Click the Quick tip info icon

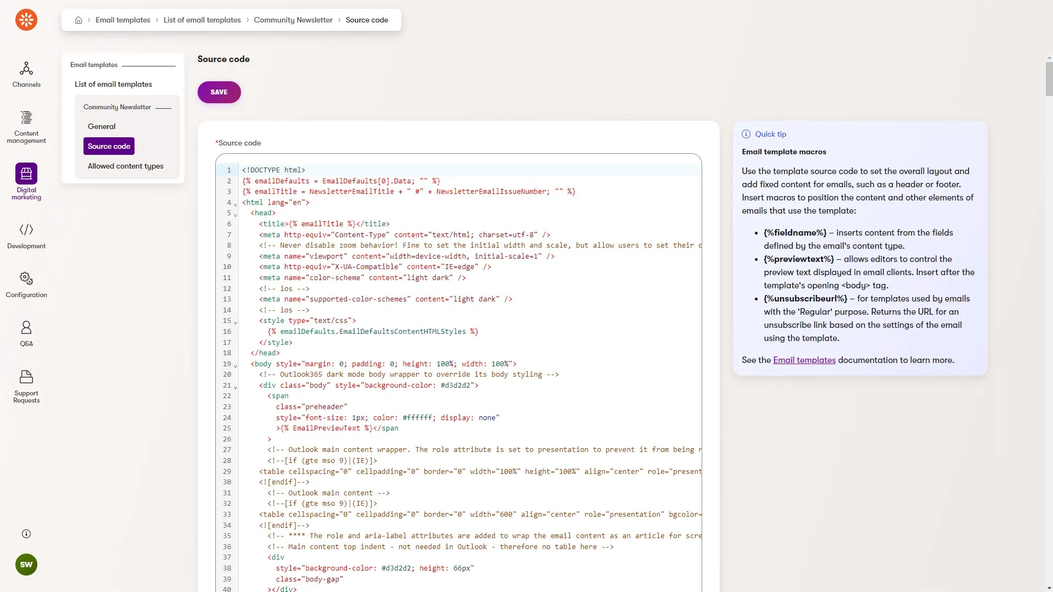click(x=746, y=134)
